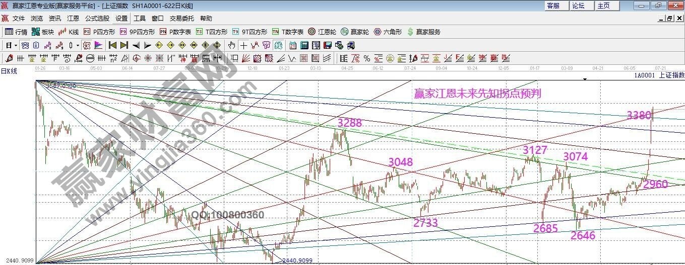The image size is (685, 265).
Task: Open the 交易委托 menu
Action: click(x=181, y=19)
